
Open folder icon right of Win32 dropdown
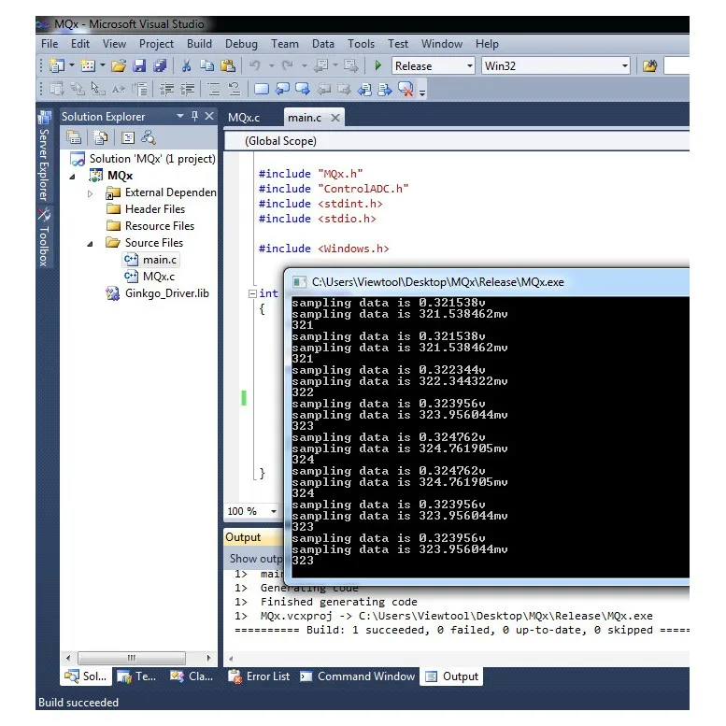(649, 65)
